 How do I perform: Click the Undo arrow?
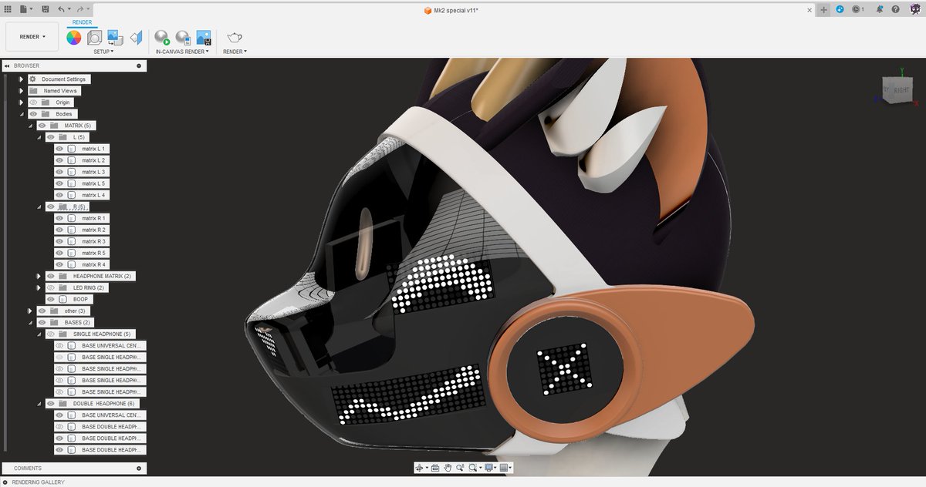click(x=61, y=9)
